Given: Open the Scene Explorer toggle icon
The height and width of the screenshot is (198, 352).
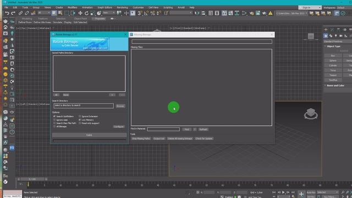Looking at the screenshot, I should click(x=211, y=13).
